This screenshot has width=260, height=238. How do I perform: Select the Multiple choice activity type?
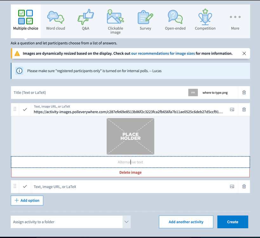pos(26,21)
